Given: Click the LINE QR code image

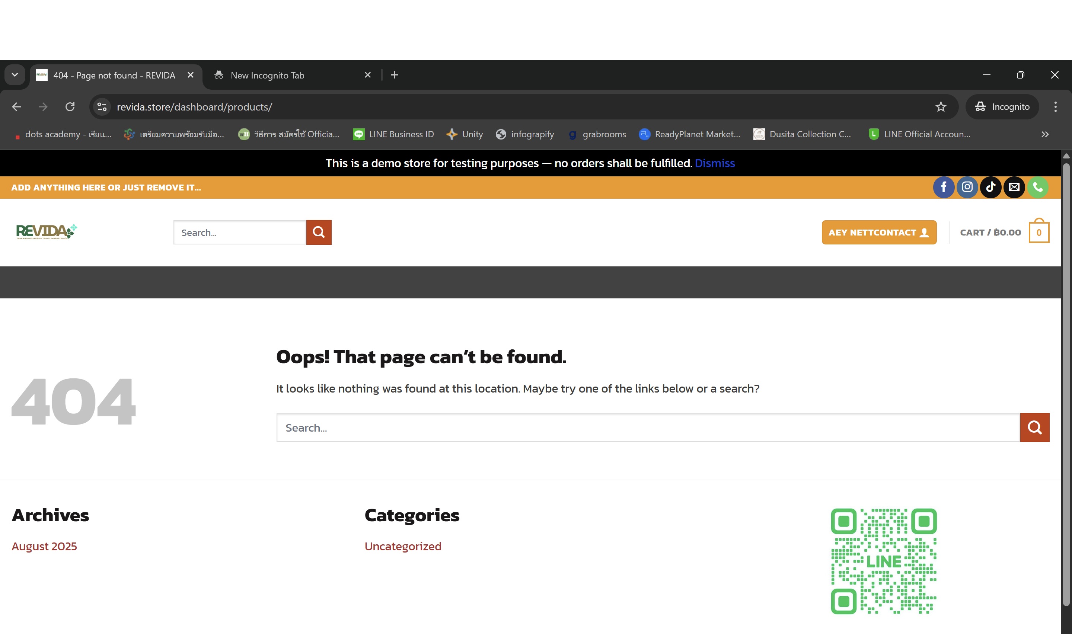Looking at the screenshot, I should 883,561.
